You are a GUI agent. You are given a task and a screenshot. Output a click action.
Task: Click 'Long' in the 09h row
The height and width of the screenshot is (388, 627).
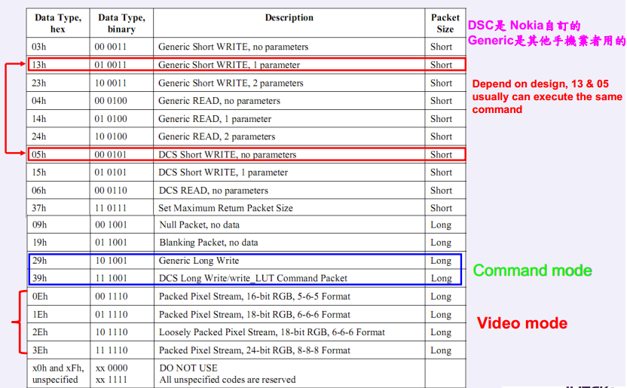[x=441, y=225]
